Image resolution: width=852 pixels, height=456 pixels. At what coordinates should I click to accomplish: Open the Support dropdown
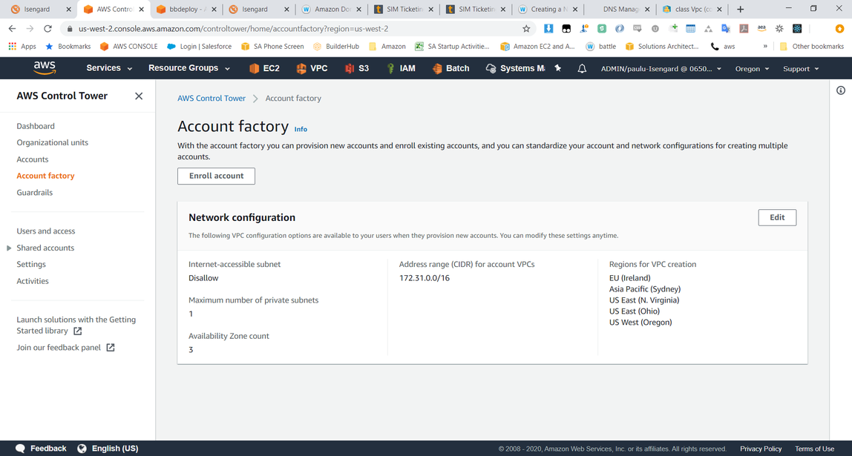pos(800,69)
